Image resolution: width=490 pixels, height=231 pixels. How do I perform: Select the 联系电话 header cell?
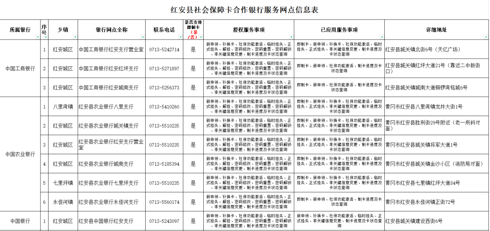(164, 29)
